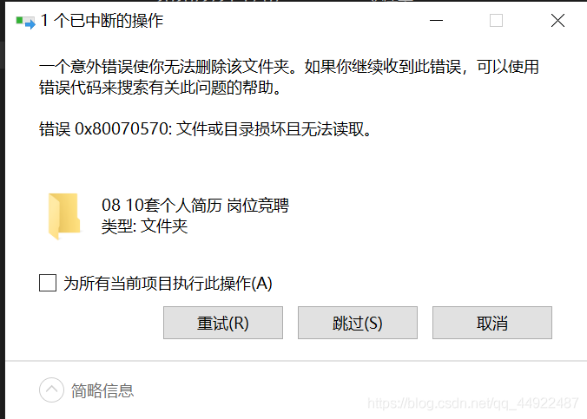Select the folder name 08 10套个人简历 岗位竞聘
This screenshot has width=587, height=419.
[195, 205]
